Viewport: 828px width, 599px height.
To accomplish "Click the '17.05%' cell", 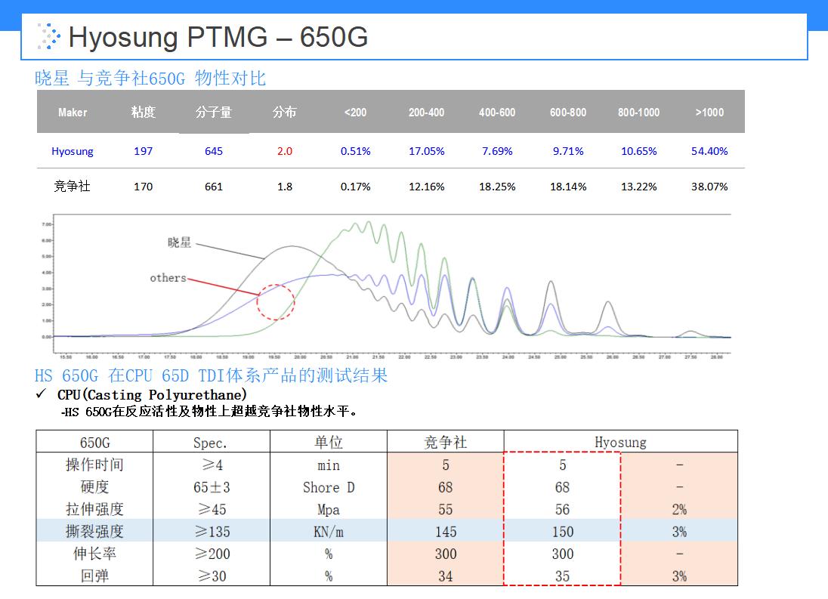I will pos(426,151).
